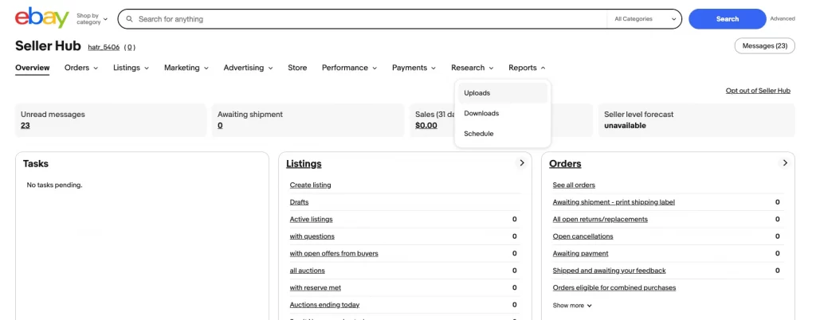Click the No tasks pending text
The width and height of the screenshot is (816, 320).
(55, 185)
